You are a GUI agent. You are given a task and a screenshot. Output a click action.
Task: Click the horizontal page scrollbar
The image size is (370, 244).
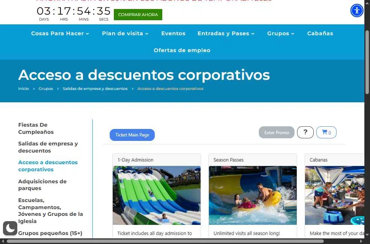(165, 241)
